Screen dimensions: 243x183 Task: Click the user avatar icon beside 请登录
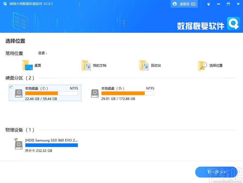[x=175, y=4]
